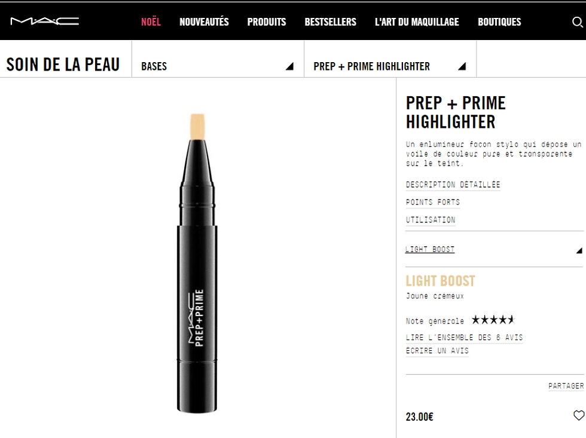Expand the Prep + Prime Highlighter dropdown
The image size is (586, 438).
point(390,66)
